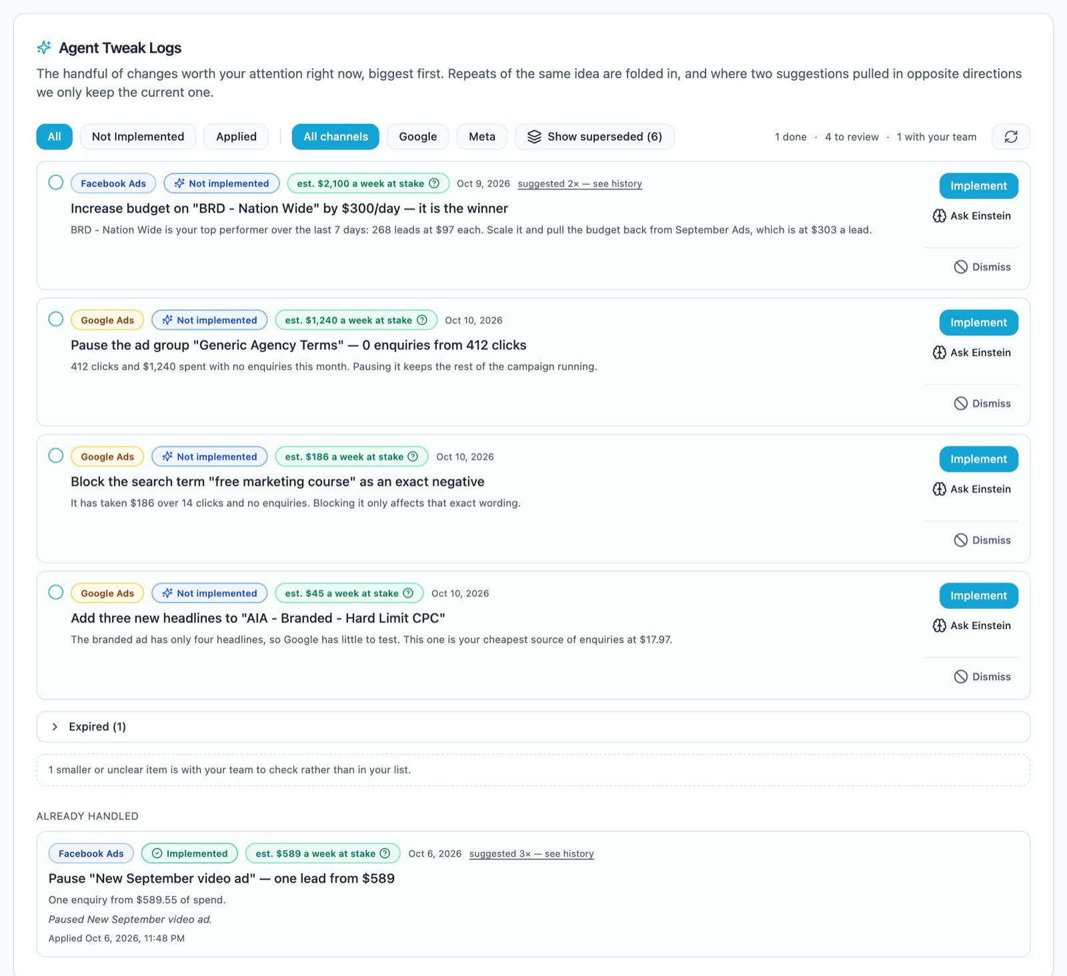Filter to the Meta channel
Image resolution: width=1067 pixels, height=976 pixels.
point(482,137)
